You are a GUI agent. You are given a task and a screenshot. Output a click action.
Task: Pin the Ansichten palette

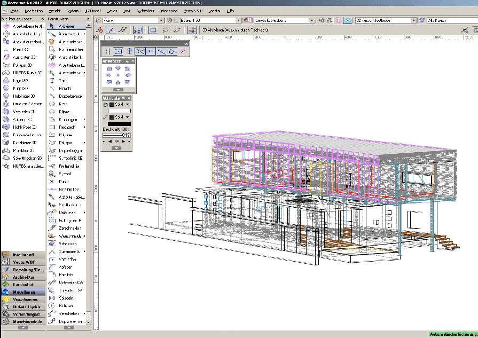tap(127, 61)
